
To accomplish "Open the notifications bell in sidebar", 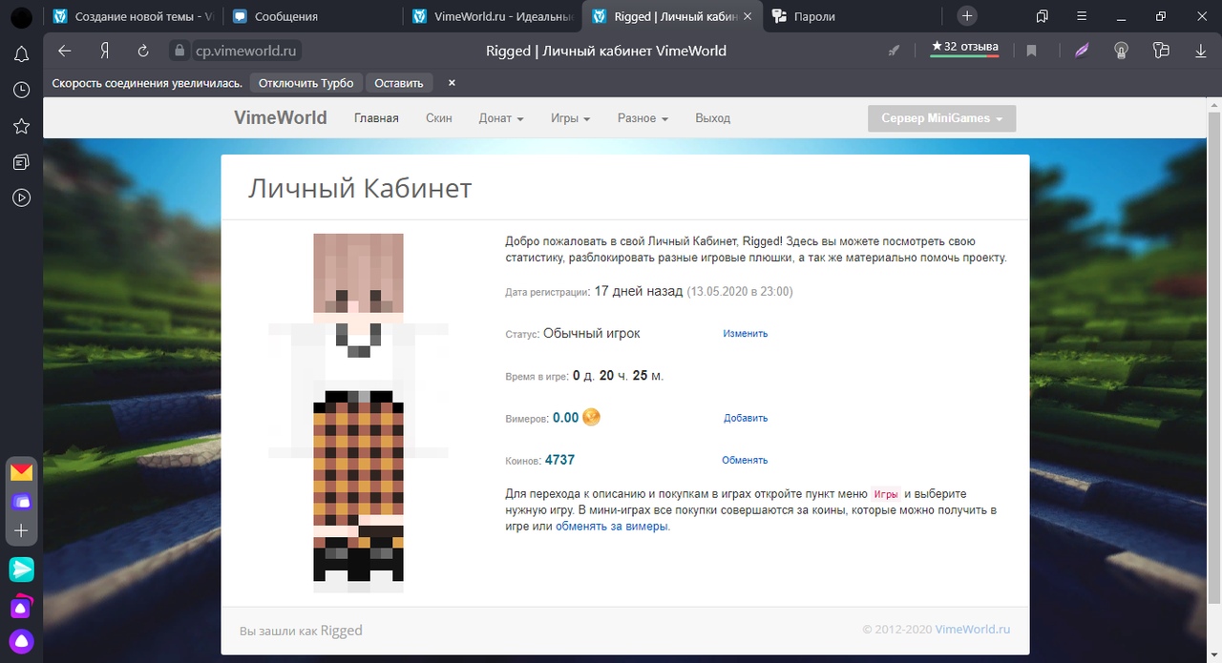I will [21, 54].
